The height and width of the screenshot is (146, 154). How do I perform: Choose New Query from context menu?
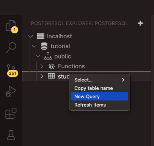pyautogui.click(x=99, y=96)
